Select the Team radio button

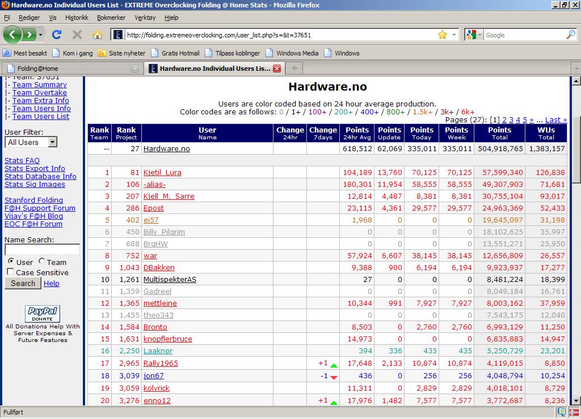pos(42,261)
